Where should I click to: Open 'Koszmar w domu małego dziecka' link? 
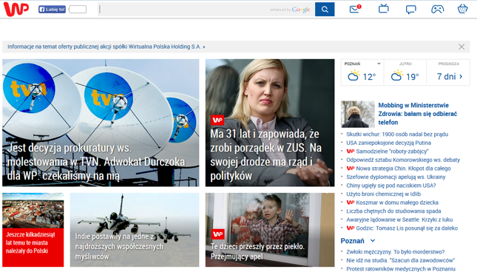coord(397,203)
